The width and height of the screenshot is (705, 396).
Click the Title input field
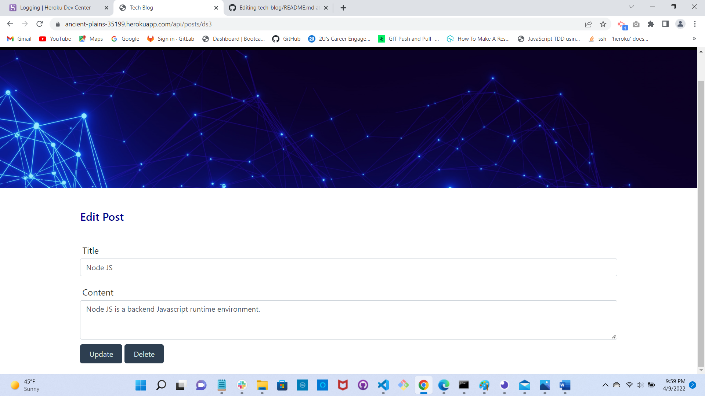pyautogui.click(x=348, y=267)
